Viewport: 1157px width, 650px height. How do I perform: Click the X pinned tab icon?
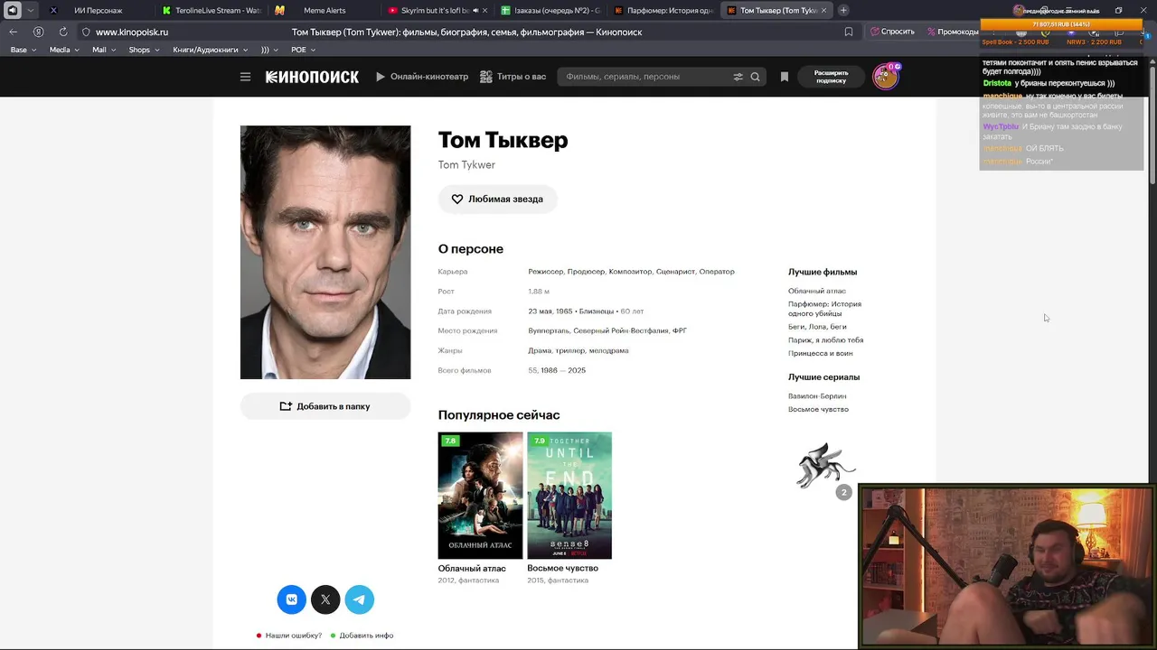pyautogui.click(x=53, y=11)
